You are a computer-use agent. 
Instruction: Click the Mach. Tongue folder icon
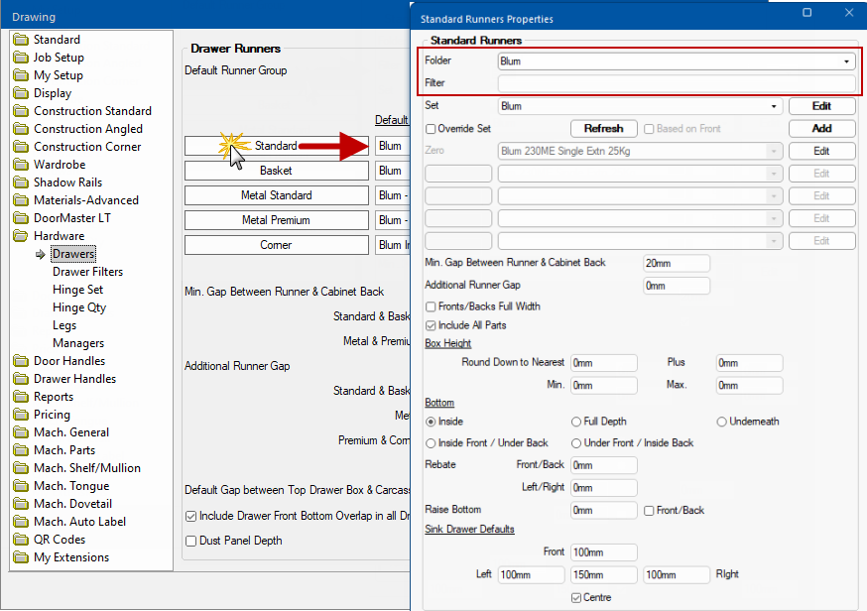(21, 486)
